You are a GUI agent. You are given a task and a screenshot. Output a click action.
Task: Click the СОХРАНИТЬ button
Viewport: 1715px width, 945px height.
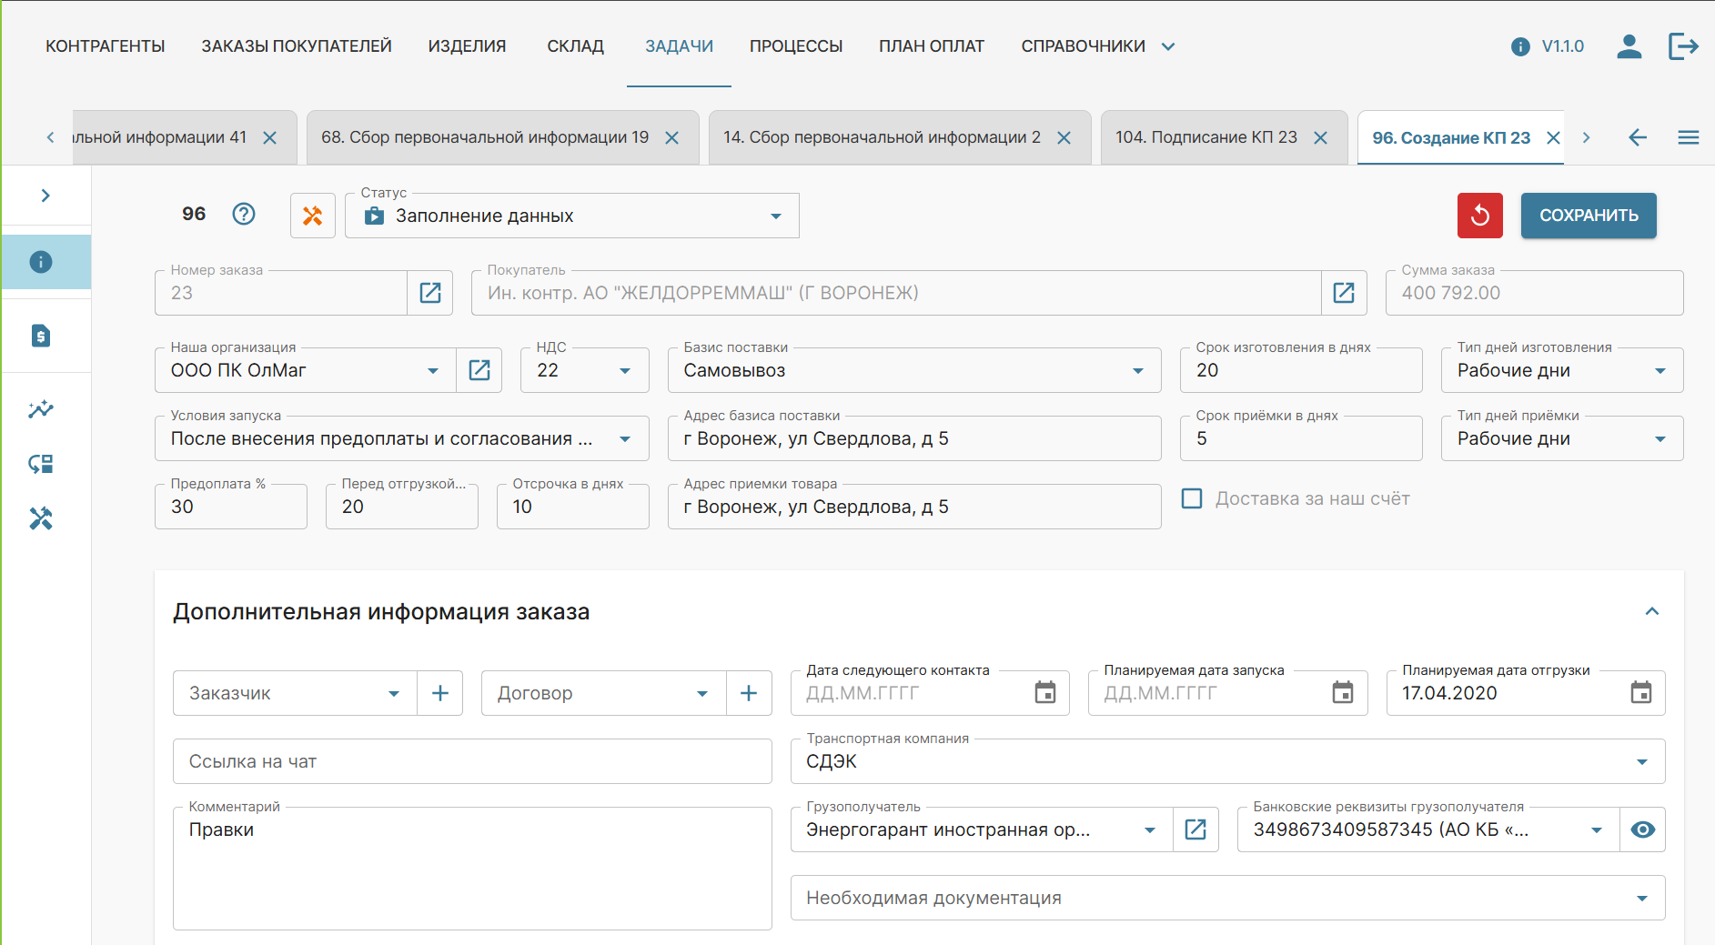pyautogui.click(x=1588, y=216)
